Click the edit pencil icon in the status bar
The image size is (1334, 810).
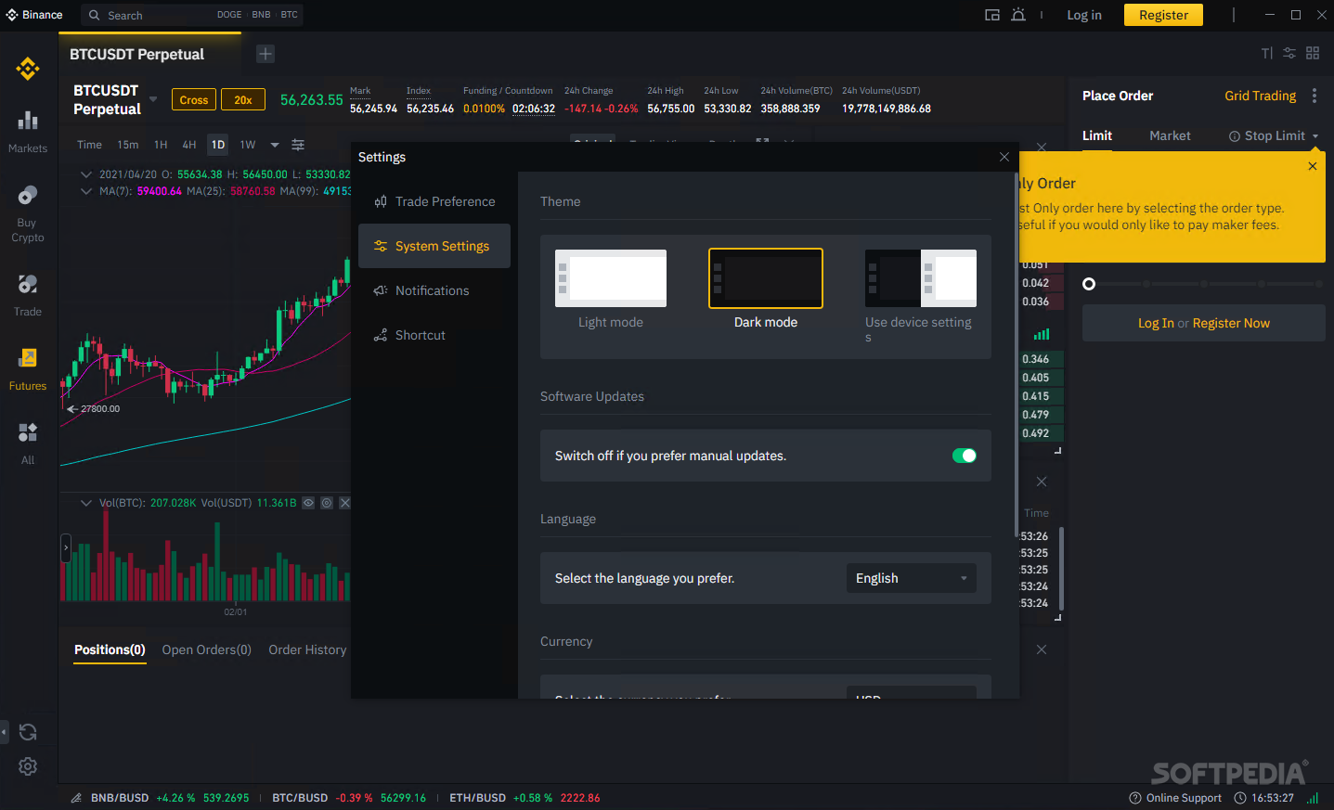(76, 798)
